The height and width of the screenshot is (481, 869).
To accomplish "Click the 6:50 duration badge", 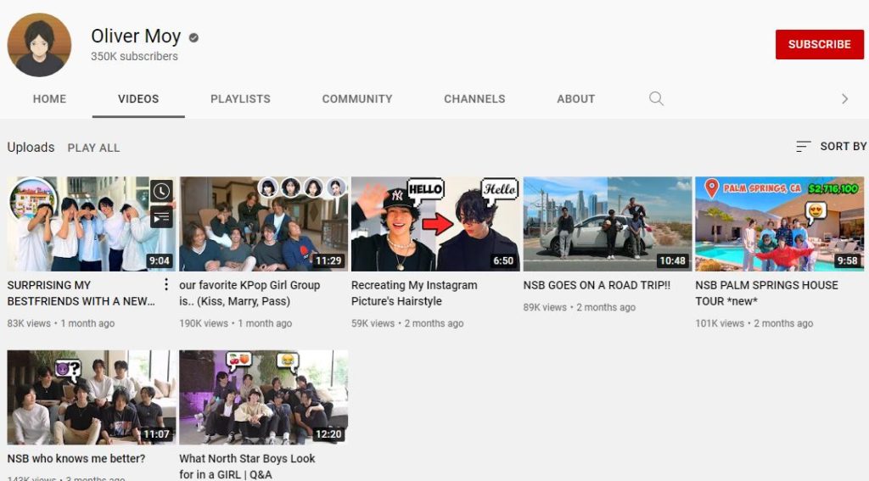I will 503,260.
